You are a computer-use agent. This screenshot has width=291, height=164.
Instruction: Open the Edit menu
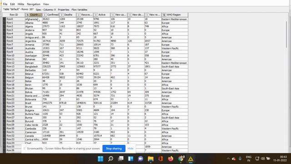pyautogui.click(x=12, y=4)
